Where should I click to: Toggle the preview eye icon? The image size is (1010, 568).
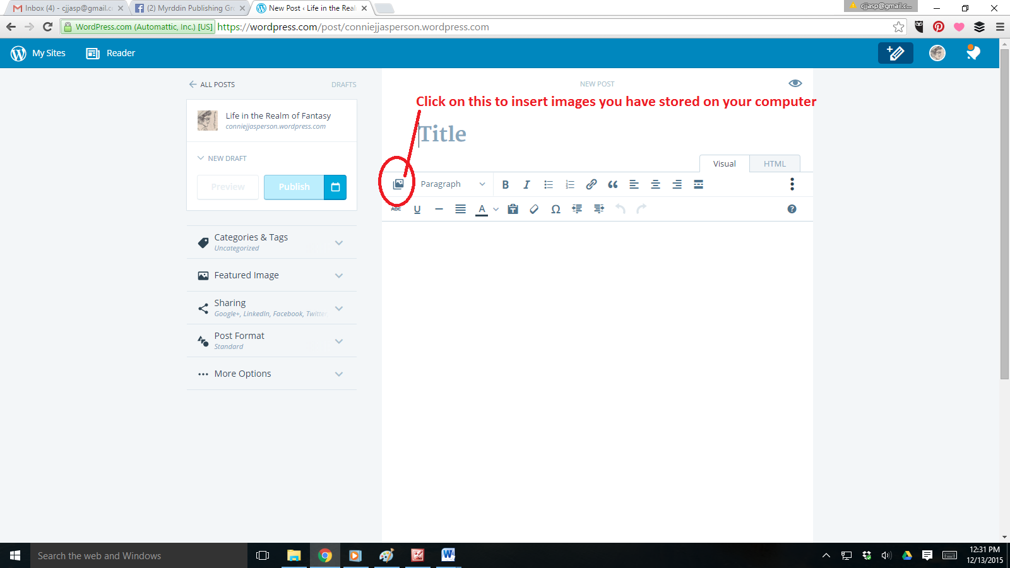[795, 83]
